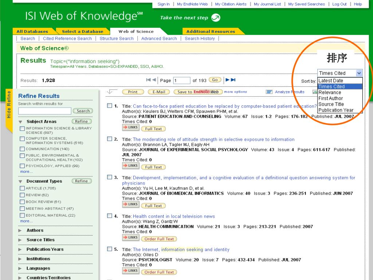Expand the Authors refine section

click(20, 230)
